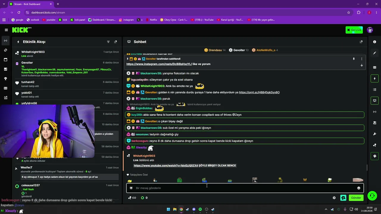This screenshot has height=214, width=381.
Task: Bookmark this page with the star
Action: coord(349,12)
